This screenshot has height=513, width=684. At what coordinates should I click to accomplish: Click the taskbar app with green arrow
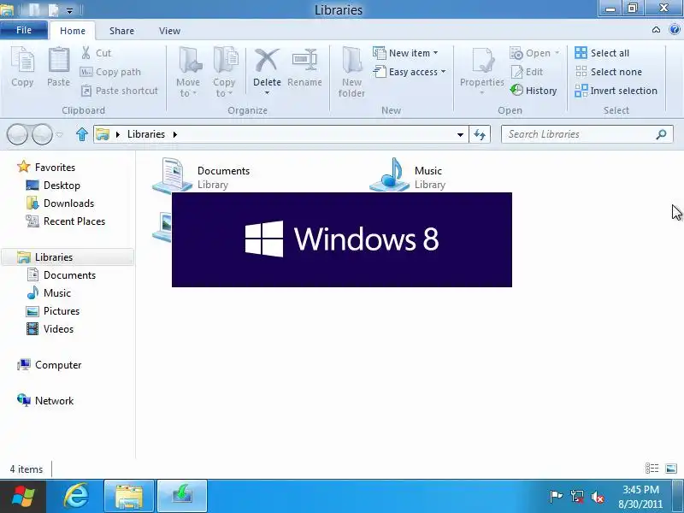(182, 497)
